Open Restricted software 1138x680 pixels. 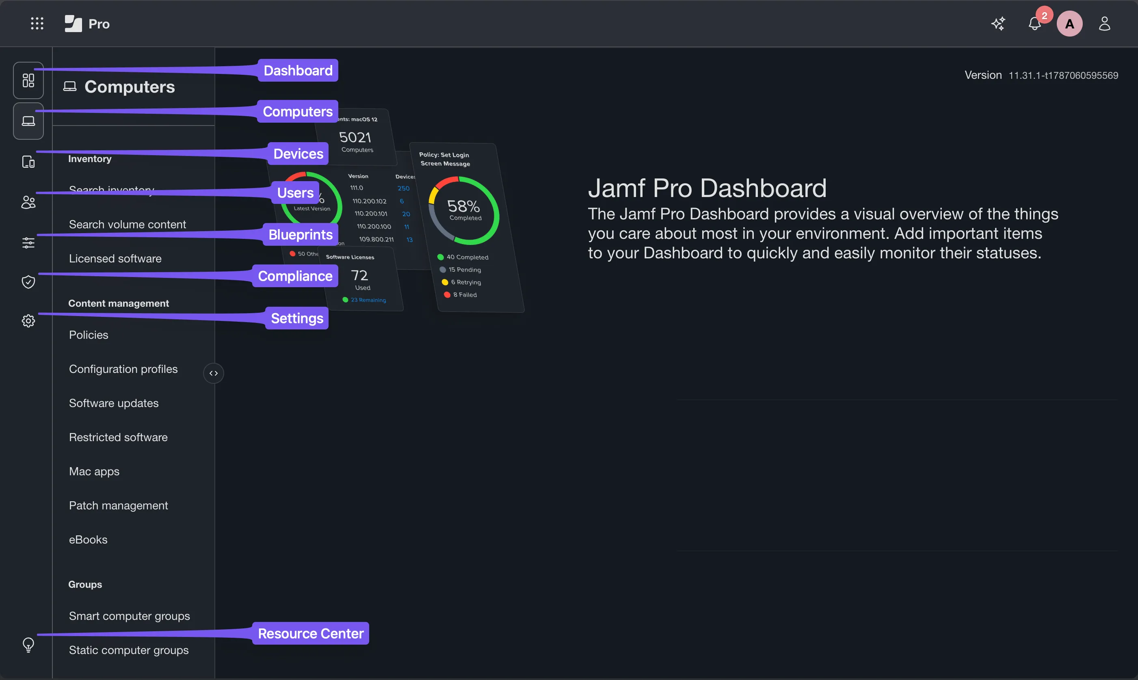(x=118, y=437)
